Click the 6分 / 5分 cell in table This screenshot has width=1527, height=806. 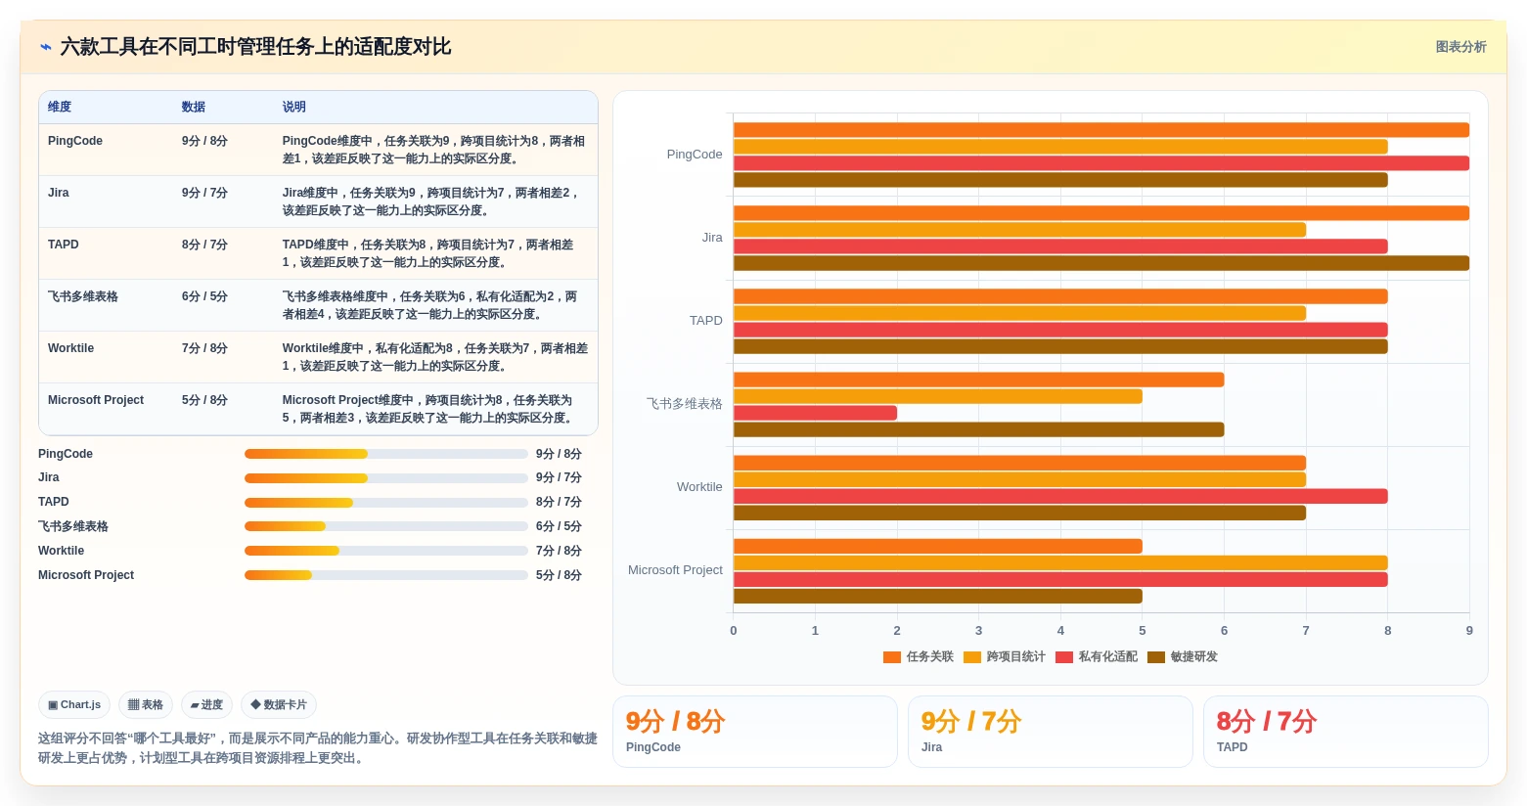[x=204, y=296]
